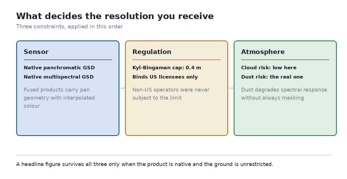Viewport: 347px width, 179px height.
Task: Click the subtitle 'Three constraints, applied in this order'
Action: coord(69,27)
